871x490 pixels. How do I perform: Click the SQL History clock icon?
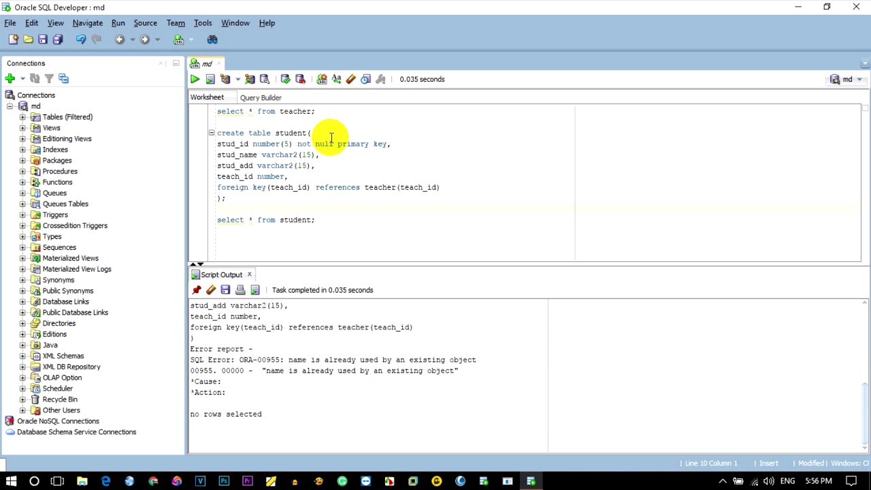pyautogui.click(x=366, y=80)
